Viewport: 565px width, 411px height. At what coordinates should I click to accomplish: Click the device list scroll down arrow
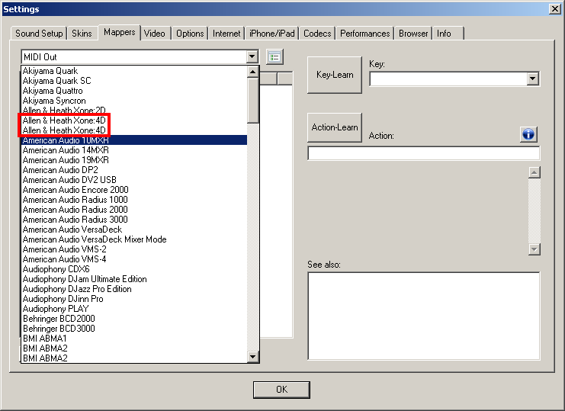click(252, 357)
